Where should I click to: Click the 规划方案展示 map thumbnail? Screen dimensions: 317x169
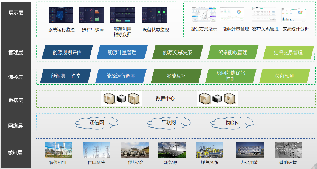pyautogui.click(x=204, y=15)
